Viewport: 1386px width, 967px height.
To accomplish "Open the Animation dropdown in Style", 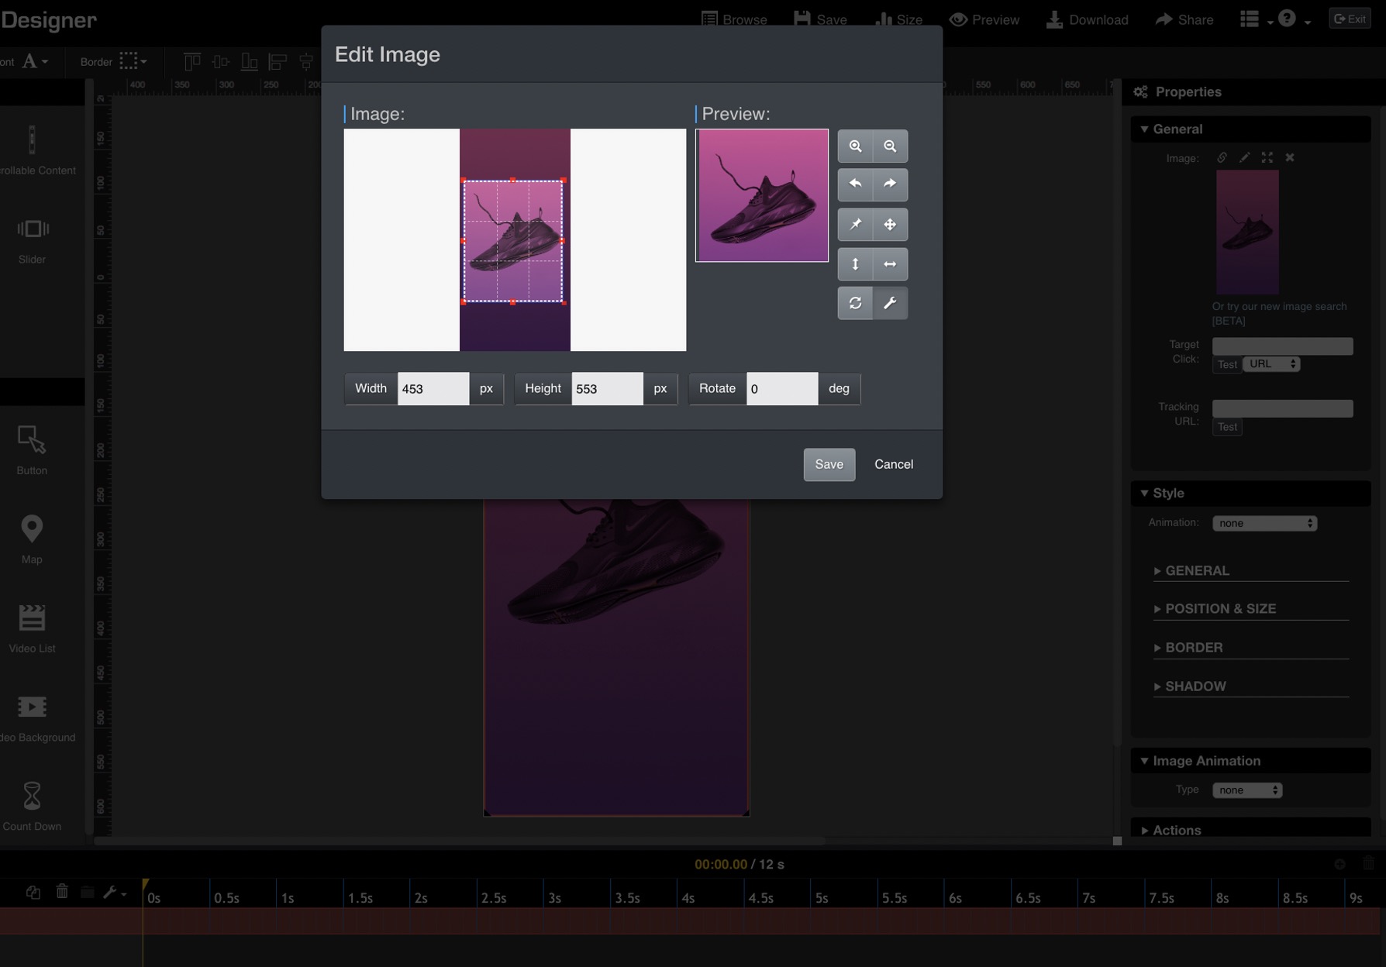I will point(1264,524).
